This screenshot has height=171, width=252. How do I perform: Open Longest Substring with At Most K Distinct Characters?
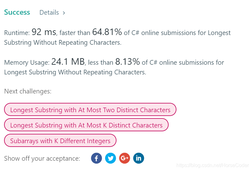[86, 125]
